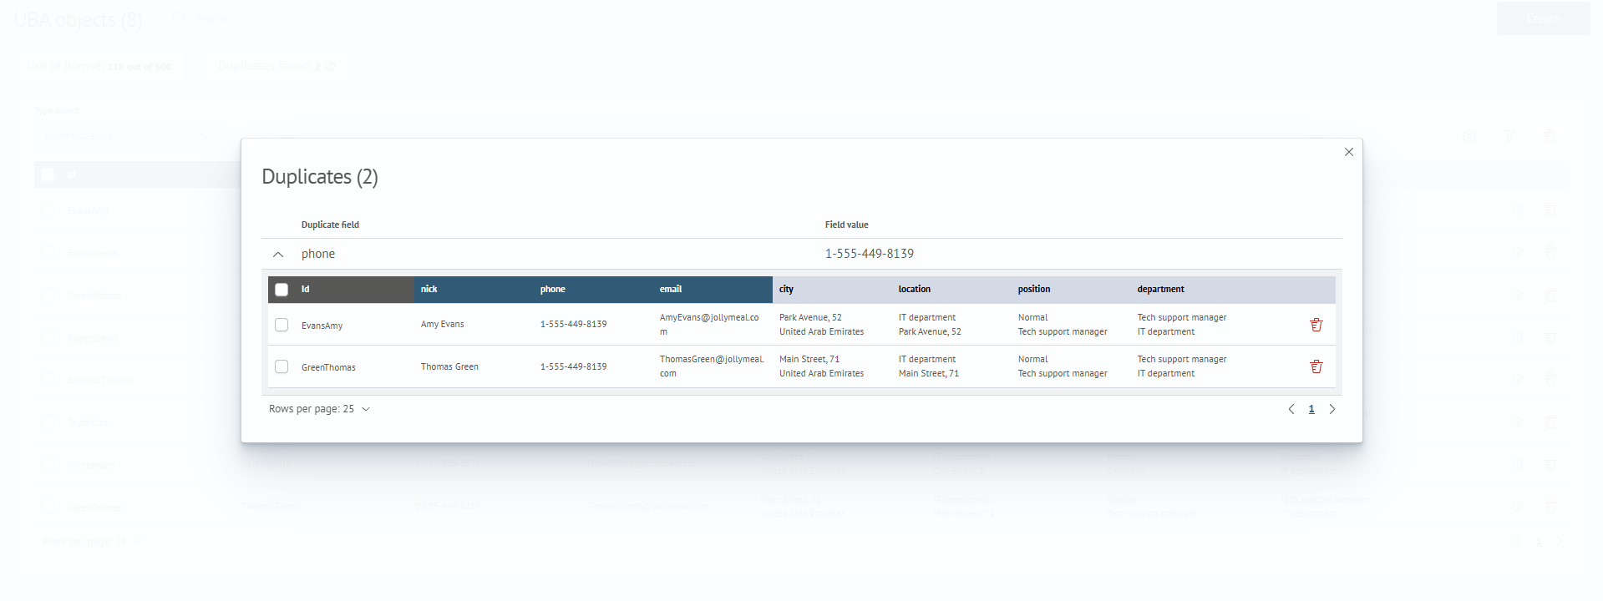Close the Duplicates dialog
The image size is (1603, 601).
(x=1348, y=152)
